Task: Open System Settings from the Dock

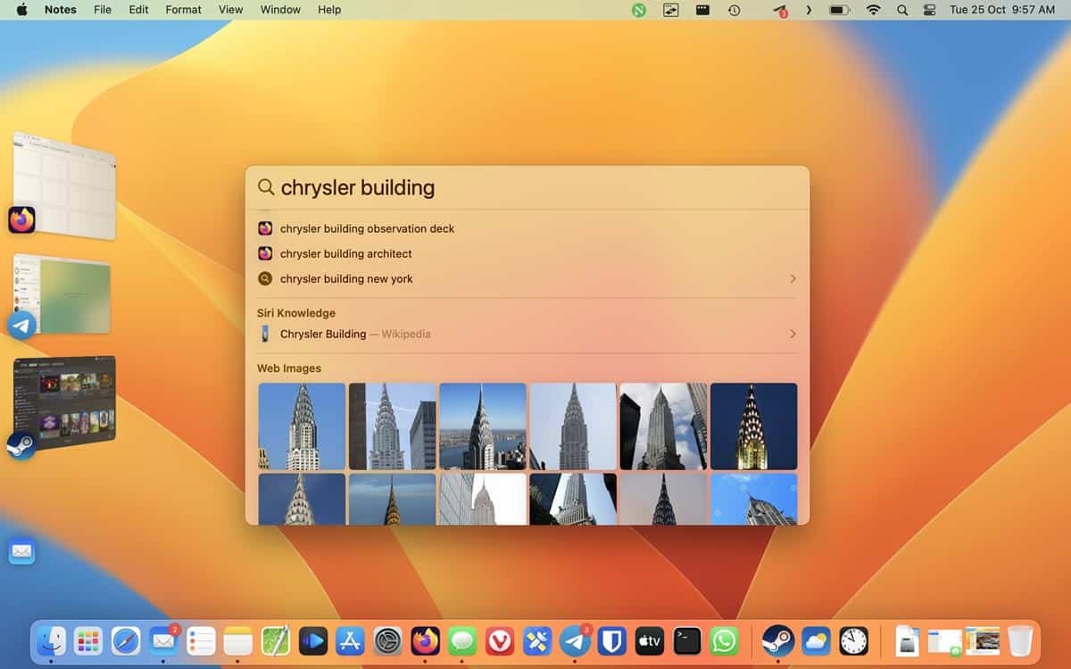Action: click(x=389, y=640)
